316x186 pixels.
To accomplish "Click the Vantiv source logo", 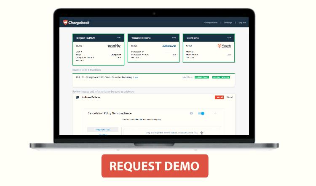I will 114,45.
